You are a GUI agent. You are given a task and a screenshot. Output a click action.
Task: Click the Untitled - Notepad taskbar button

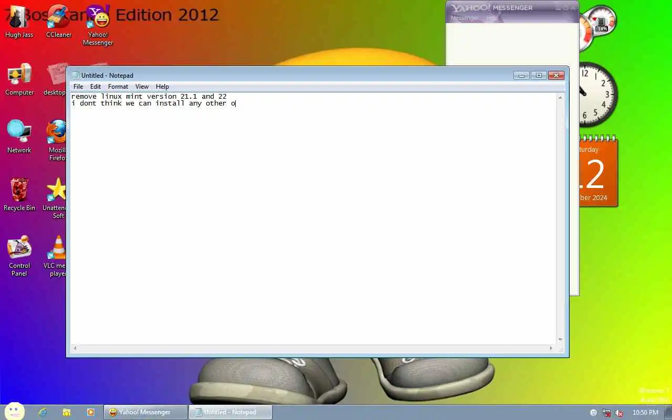click(x=230, y=412)
